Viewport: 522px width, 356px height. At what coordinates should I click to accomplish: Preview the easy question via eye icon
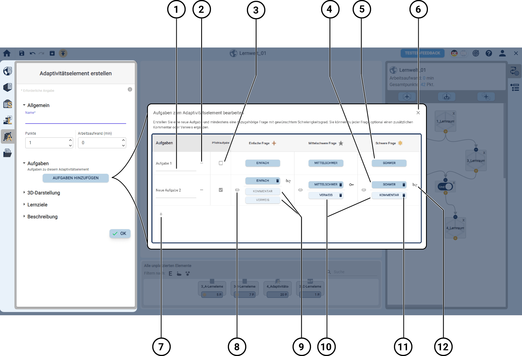(x=237, y=190)
